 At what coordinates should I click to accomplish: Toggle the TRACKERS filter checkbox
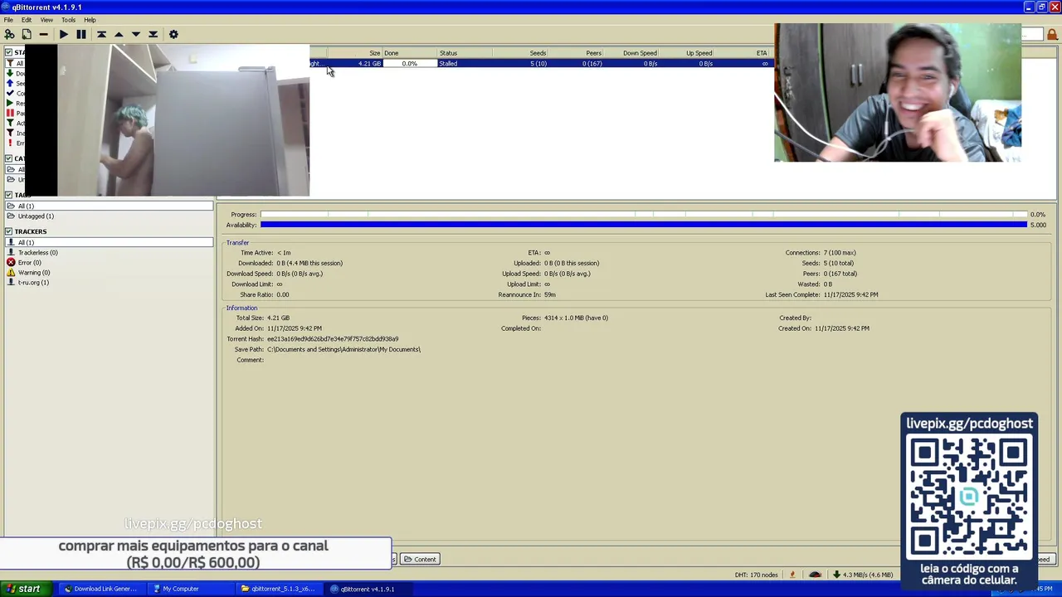pyautogui.click(x=8, y=231)
